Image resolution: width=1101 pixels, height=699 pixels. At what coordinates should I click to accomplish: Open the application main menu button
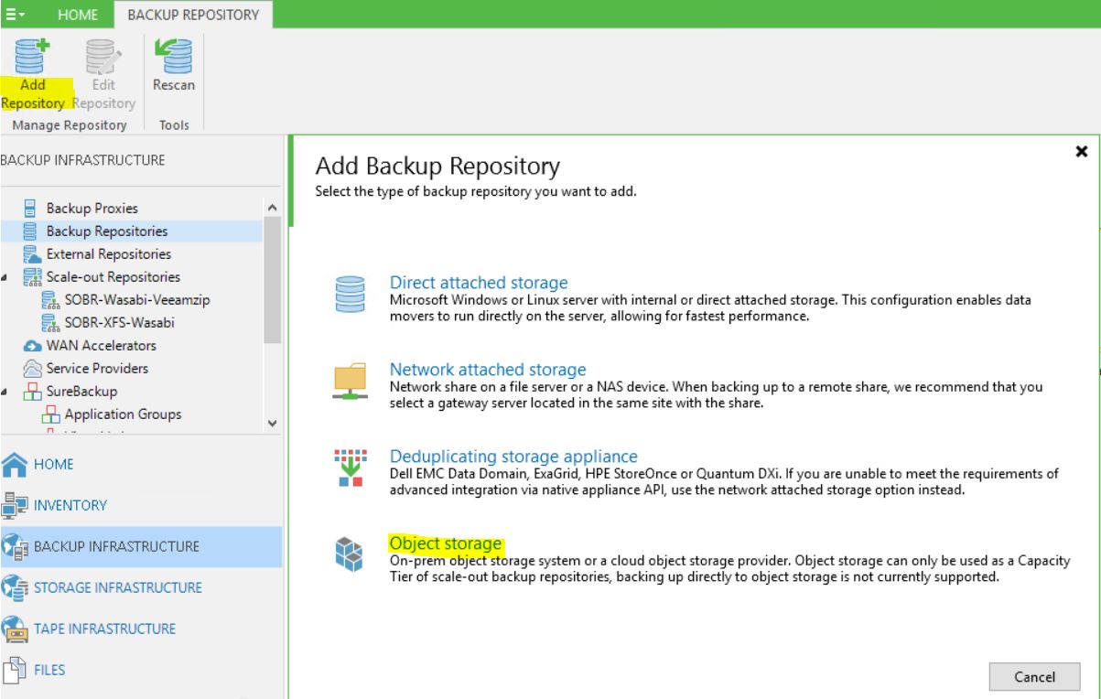pyautogui.click(x=16, y=13)
